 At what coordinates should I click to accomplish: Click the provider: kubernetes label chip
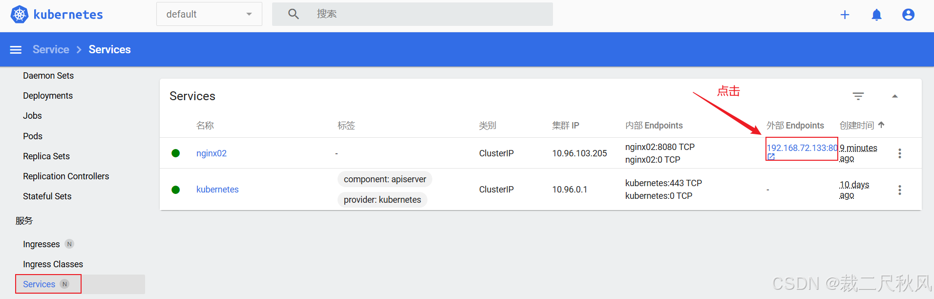coord(382,200)
